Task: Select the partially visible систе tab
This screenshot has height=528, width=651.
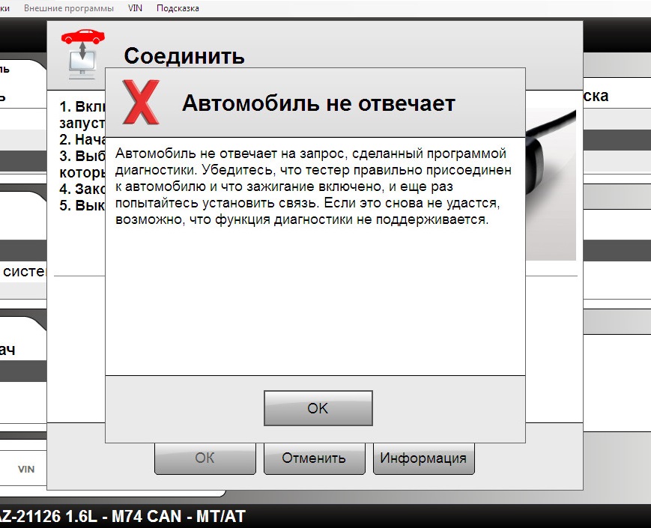Action: pyautogui.click(x=23, y=271)
